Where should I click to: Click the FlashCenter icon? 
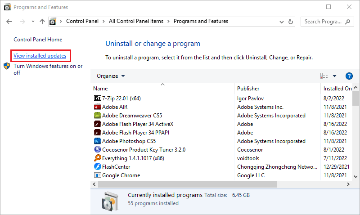97,166
